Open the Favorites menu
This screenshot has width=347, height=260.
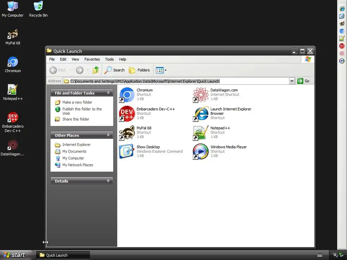click(x=92, y=59)
